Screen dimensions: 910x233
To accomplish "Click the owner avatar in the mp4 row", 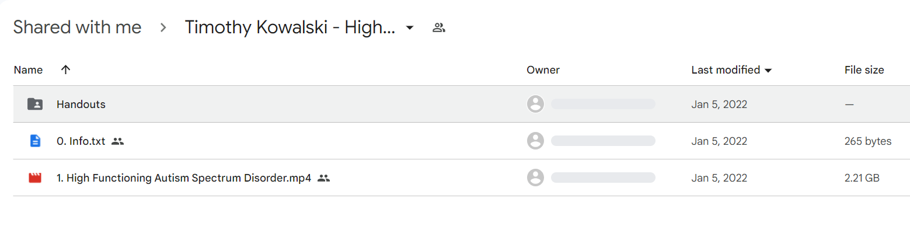I will click(535, 178).
